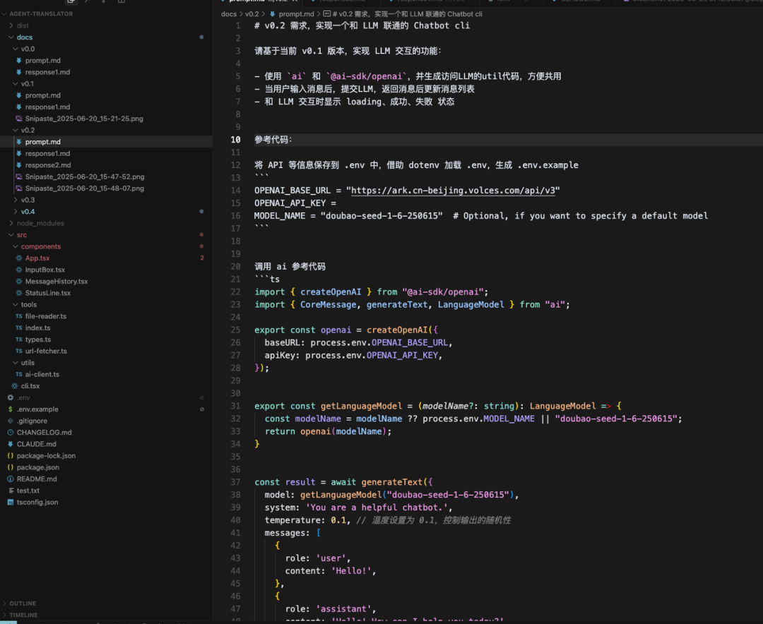
Task: Collapse the v0.2 folder in explorer
Action: tap(15, 131)
